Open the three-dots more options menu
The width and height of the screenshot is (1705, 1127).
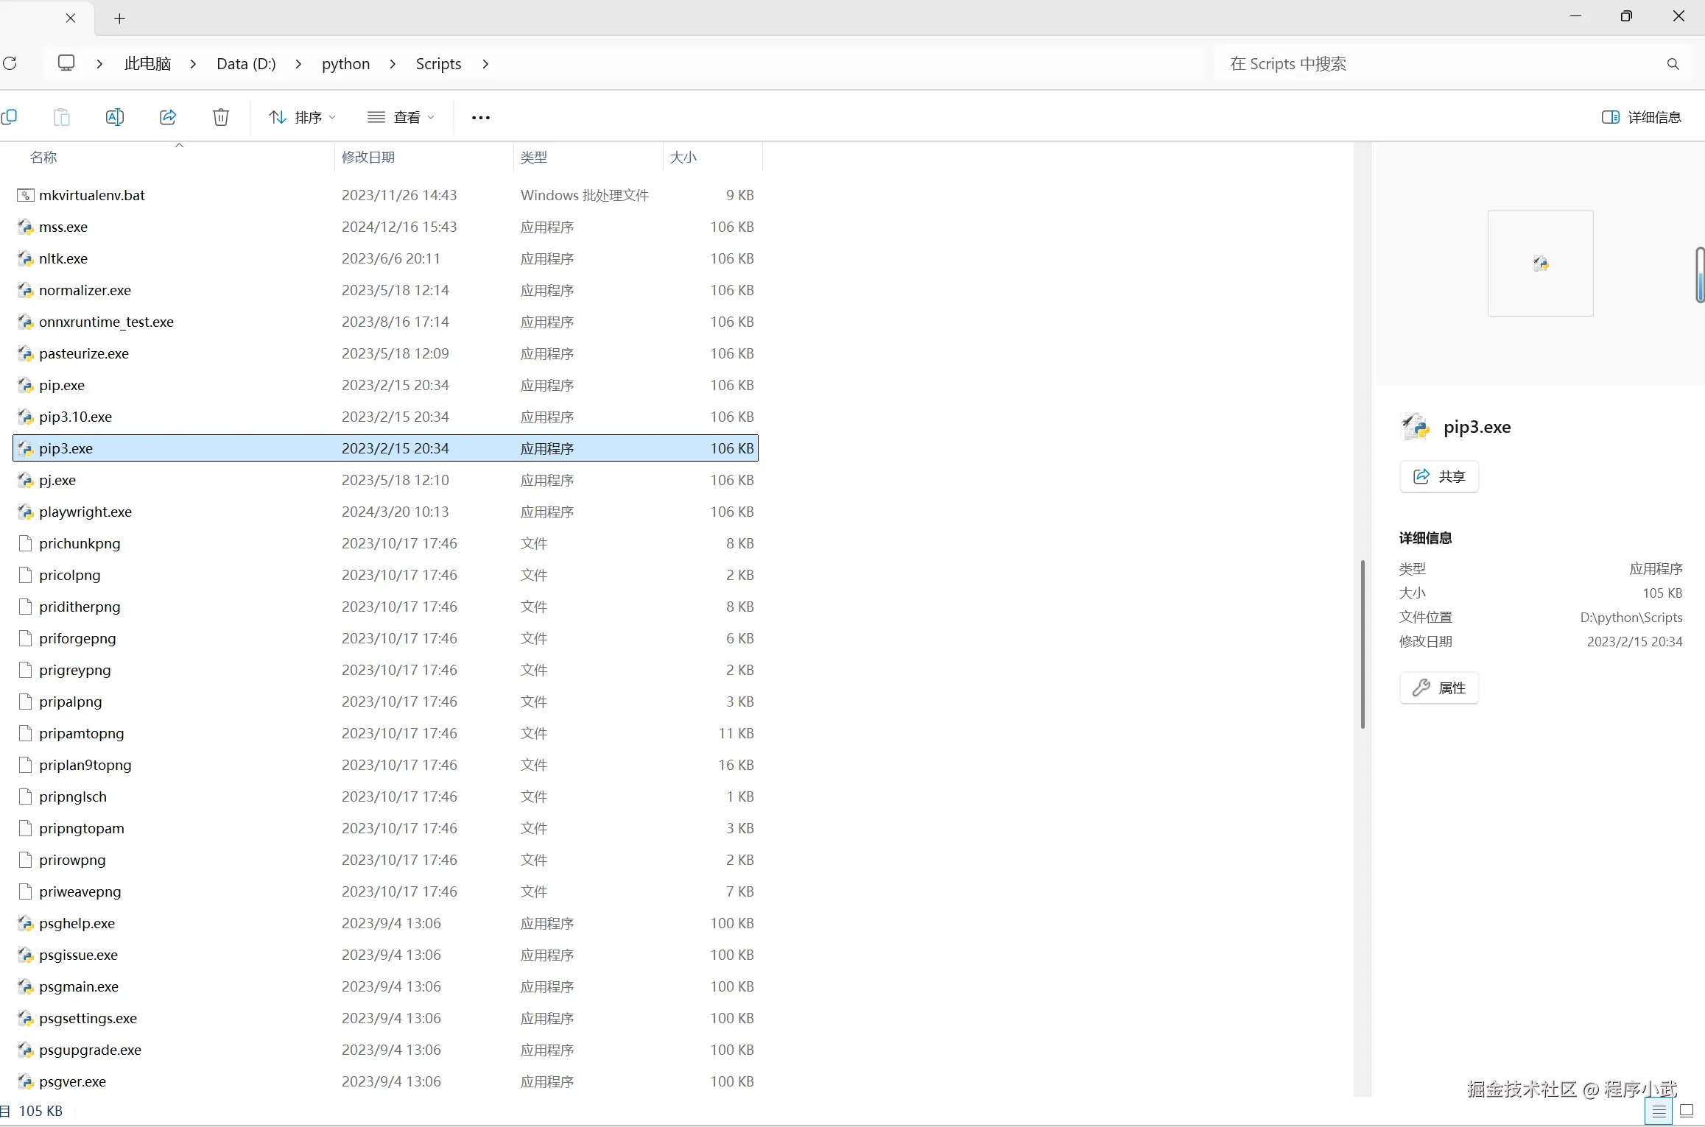tap(480, 118)
